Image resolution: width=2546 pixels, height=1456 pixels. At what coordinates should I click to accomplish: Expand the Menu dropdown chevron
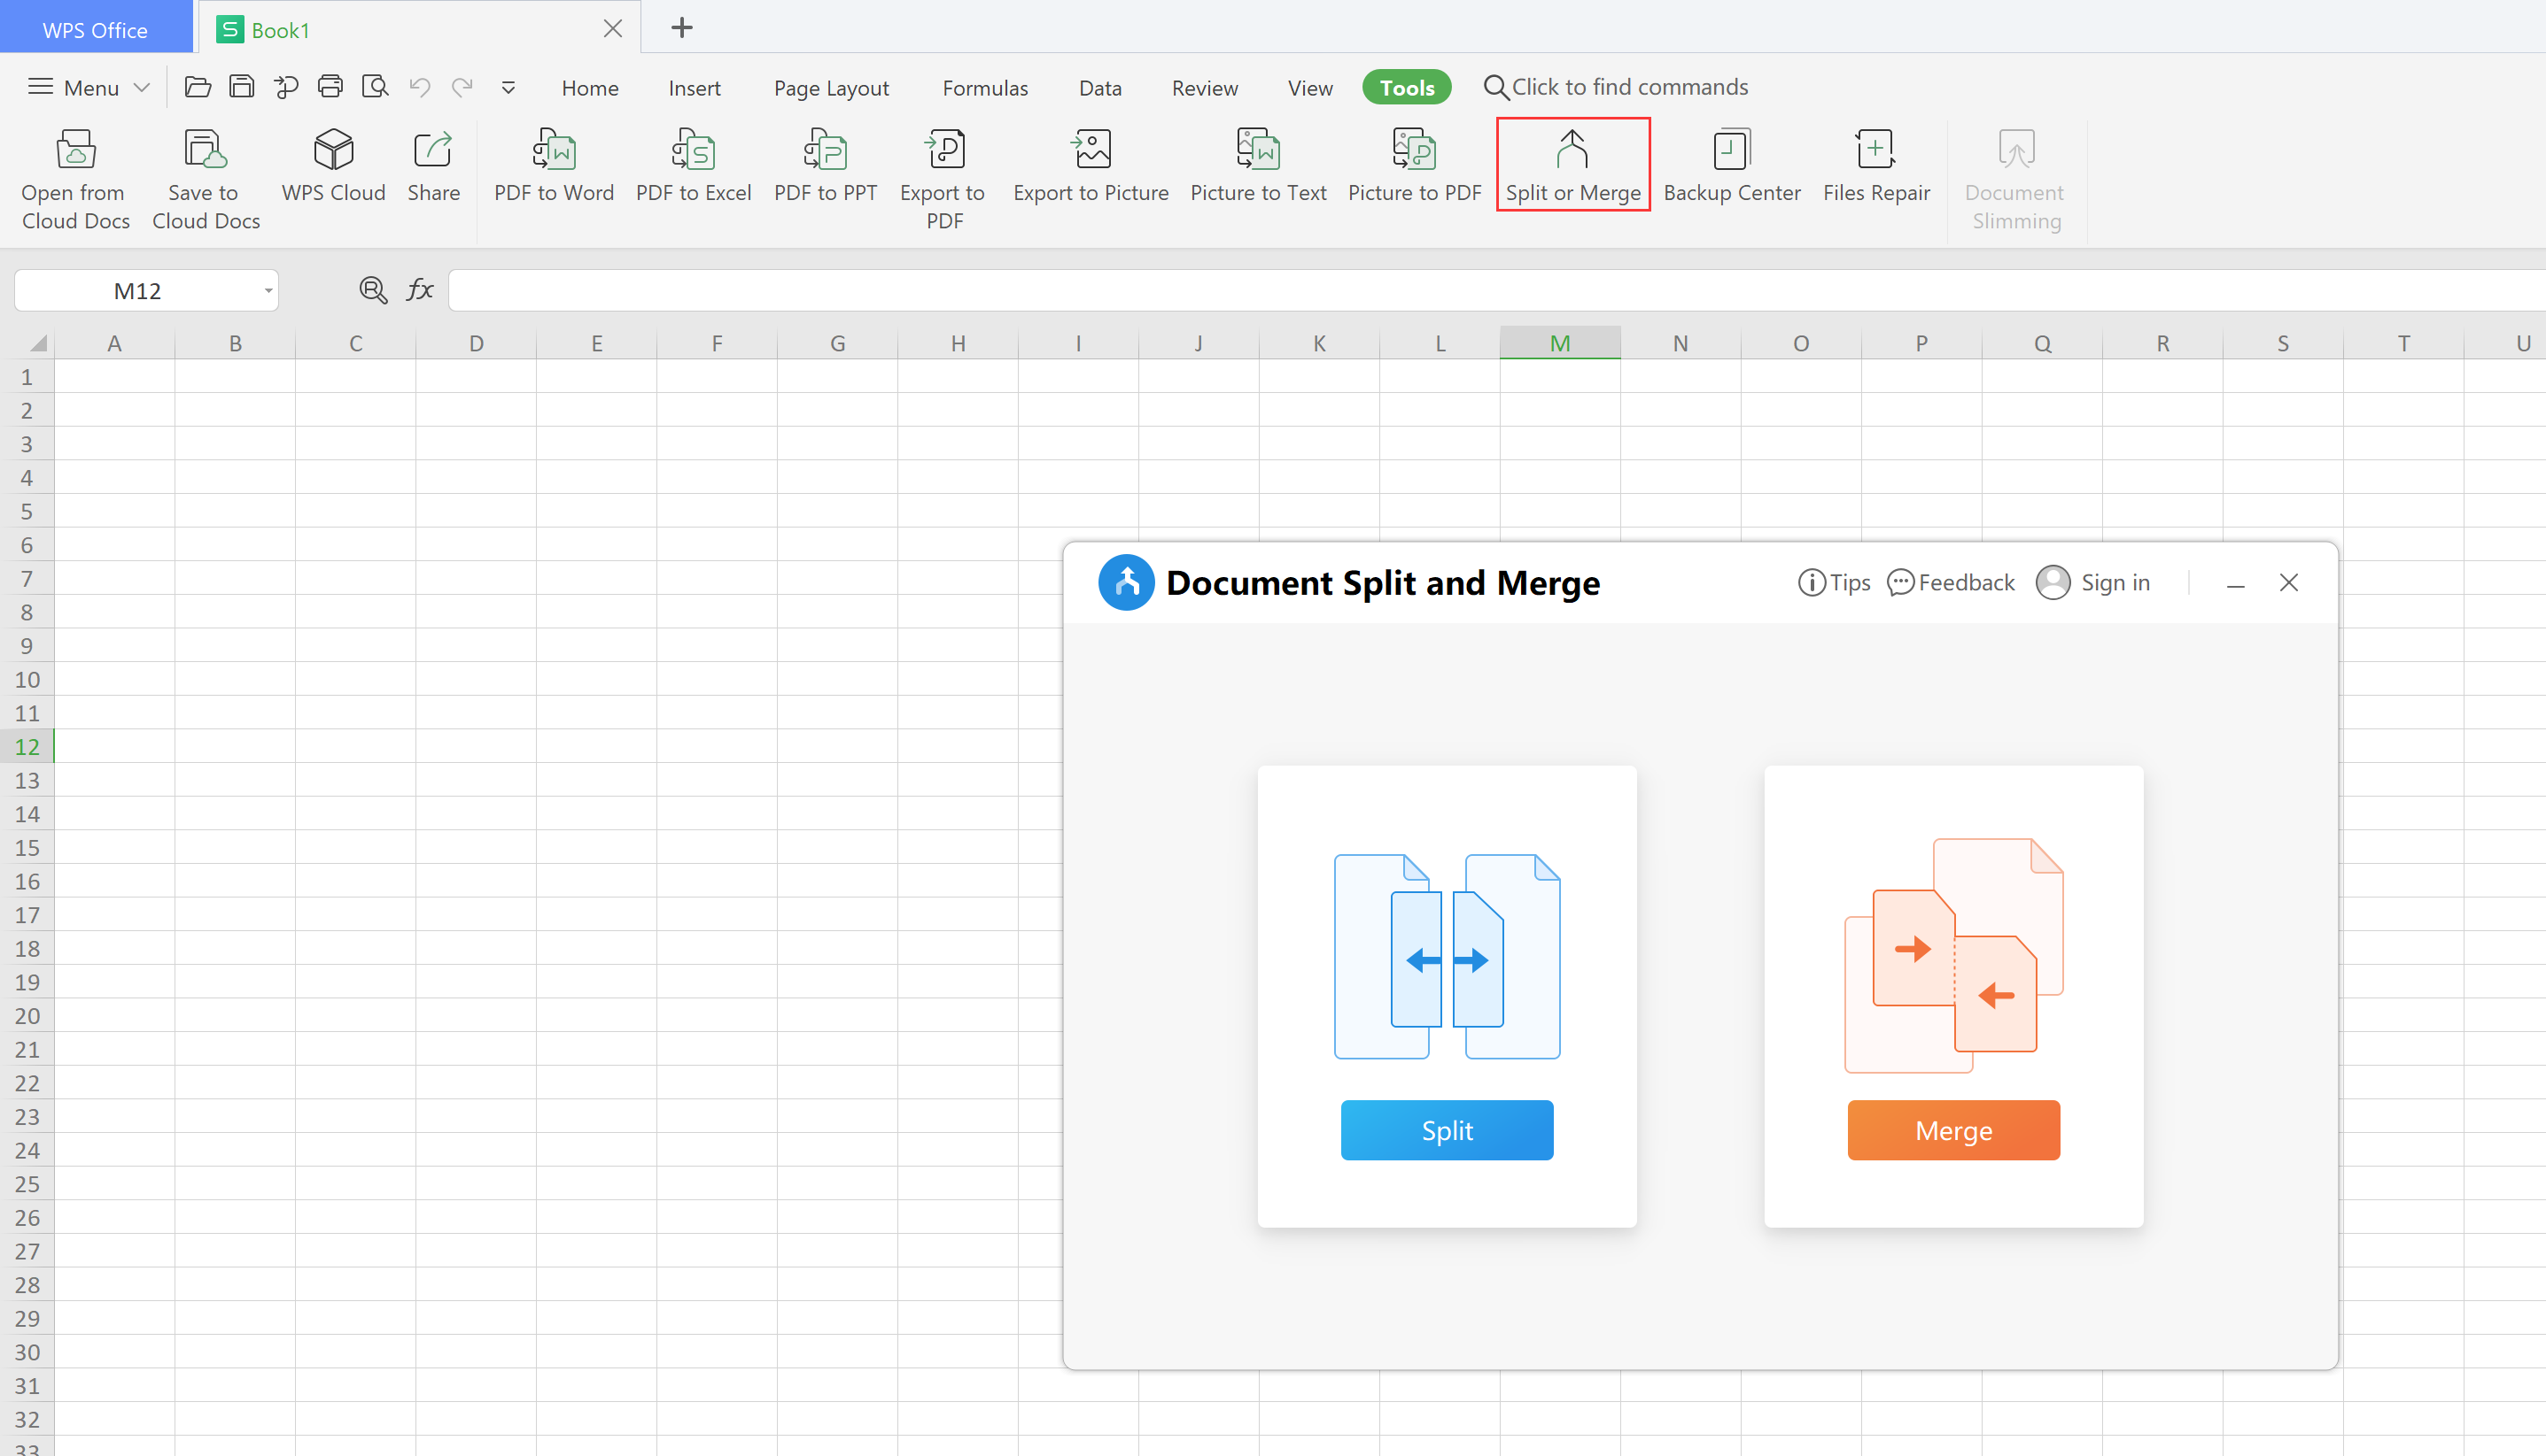142,88
